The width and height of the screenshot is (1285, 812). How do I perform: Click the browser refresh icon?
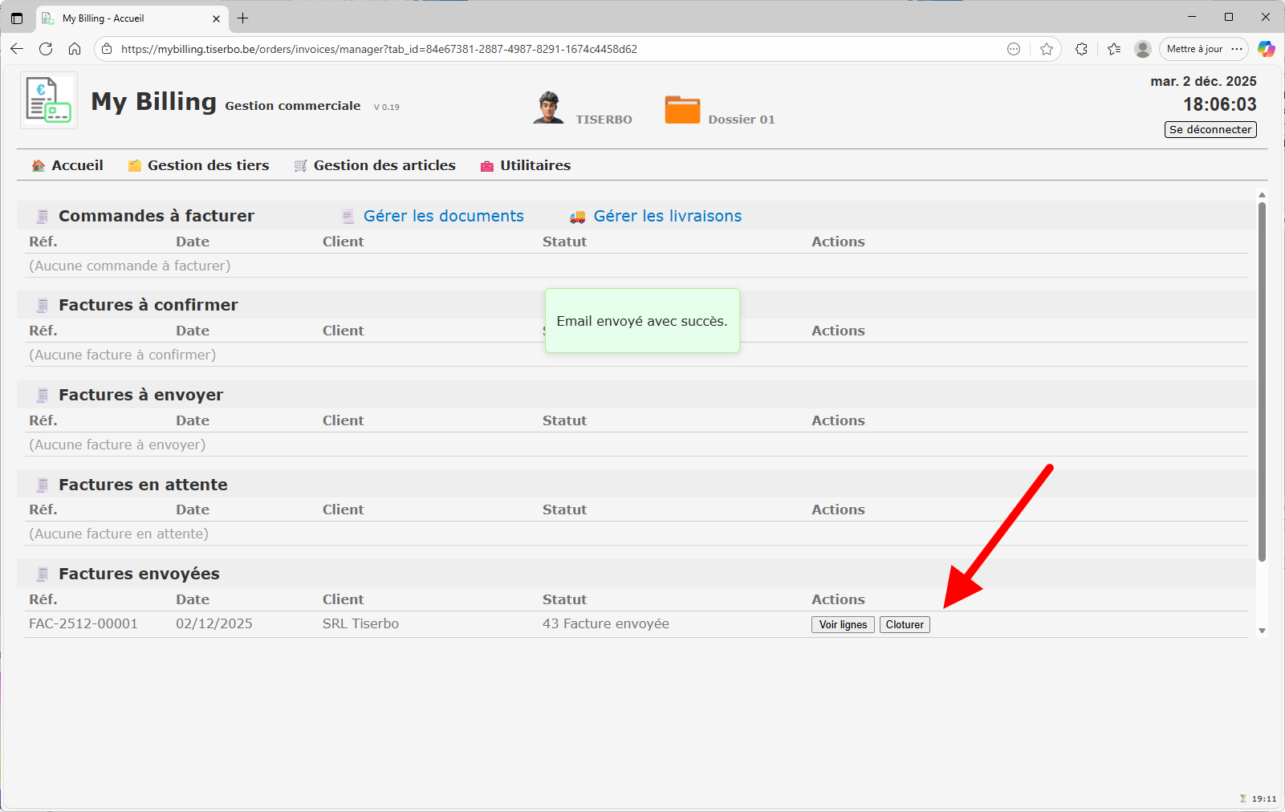pyautogui.click(x=46, y=49)
